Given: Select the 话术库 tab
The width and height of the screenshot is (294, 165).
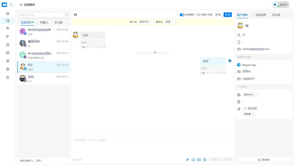Looking at the screenshot, I should point(276,15).
